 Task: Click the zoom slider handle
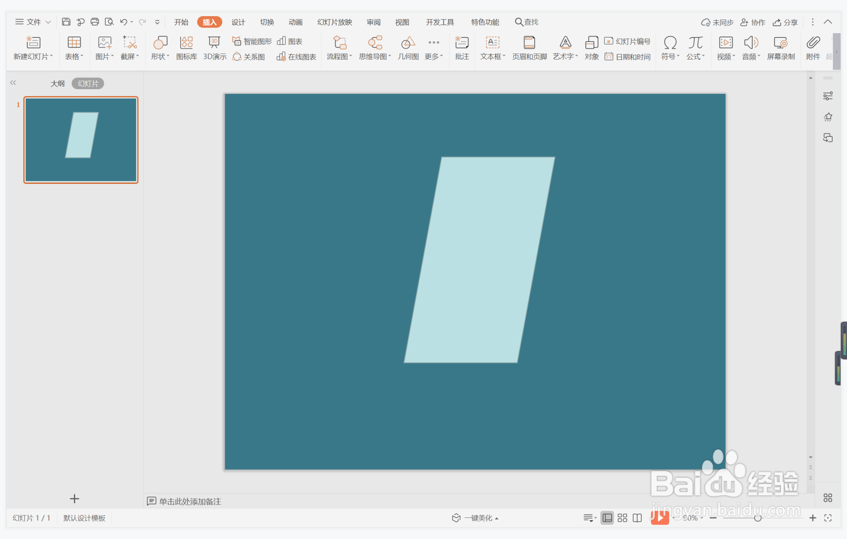click(757, 518)
